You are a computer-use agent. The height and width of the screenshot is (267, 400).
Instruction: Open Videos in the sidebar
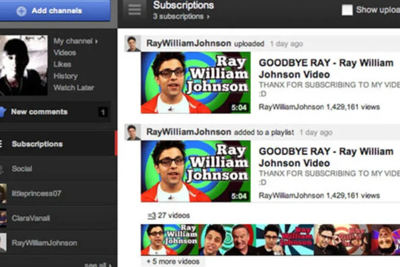[65, 53]
